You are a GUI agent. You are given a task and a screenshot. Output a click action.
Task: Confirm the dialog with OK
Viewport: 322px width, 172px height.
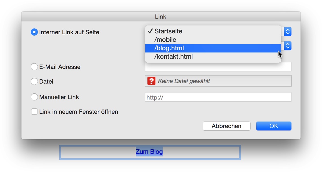tap(274, 126)
